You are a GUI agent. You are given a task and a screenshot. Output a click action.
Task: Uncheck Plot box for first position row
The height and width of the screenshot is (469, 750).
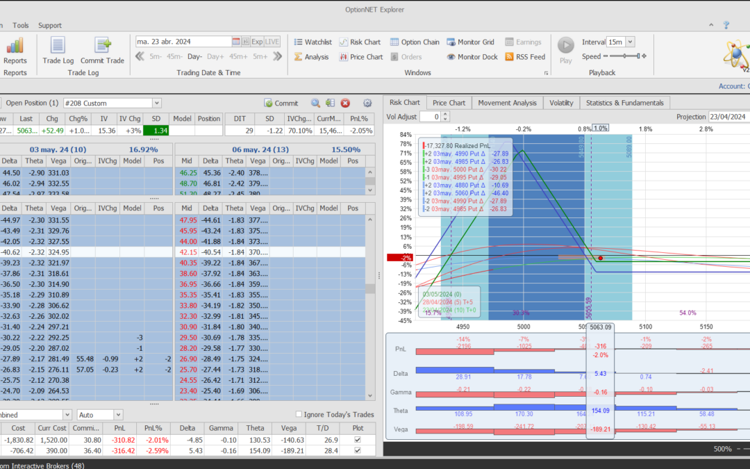tap(357, 440)
